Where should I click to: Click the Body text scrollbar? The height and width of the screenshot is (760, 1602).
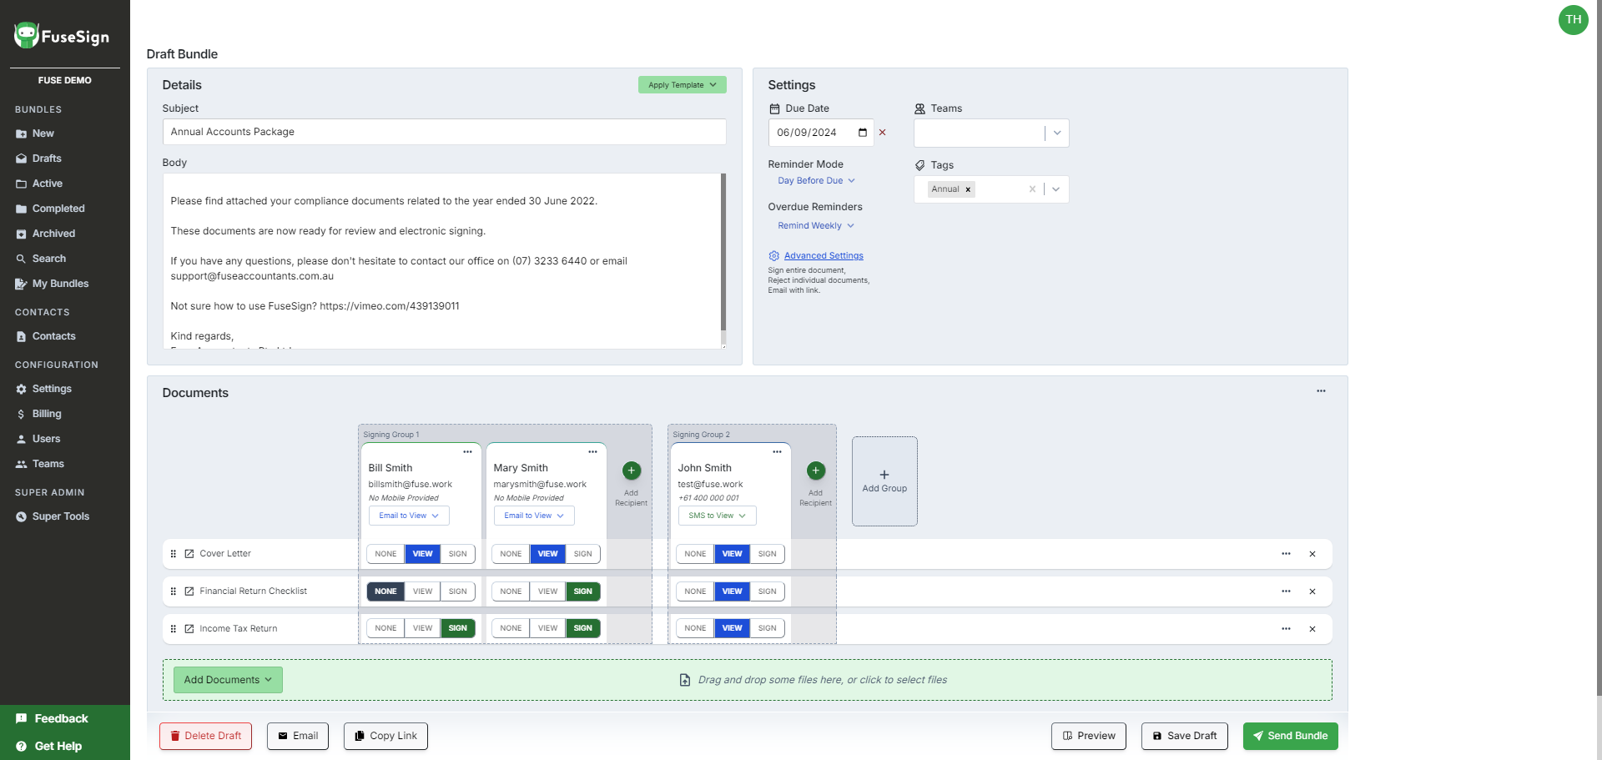[723, 250]
